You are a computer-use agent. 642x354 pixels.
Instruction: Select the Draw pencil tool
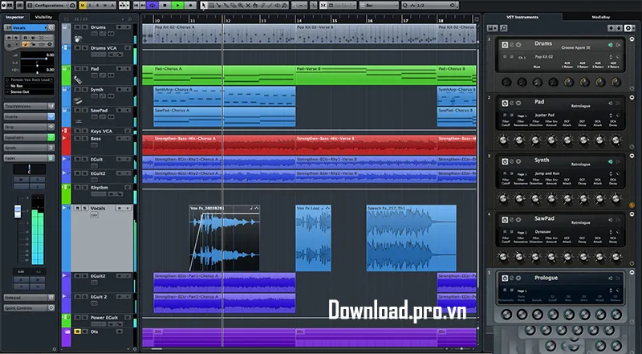click(263, 6)
